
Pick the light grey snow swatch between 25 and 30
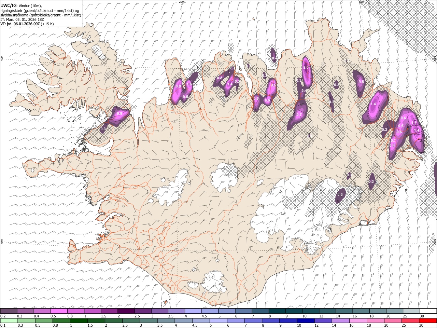click(411, 311)
